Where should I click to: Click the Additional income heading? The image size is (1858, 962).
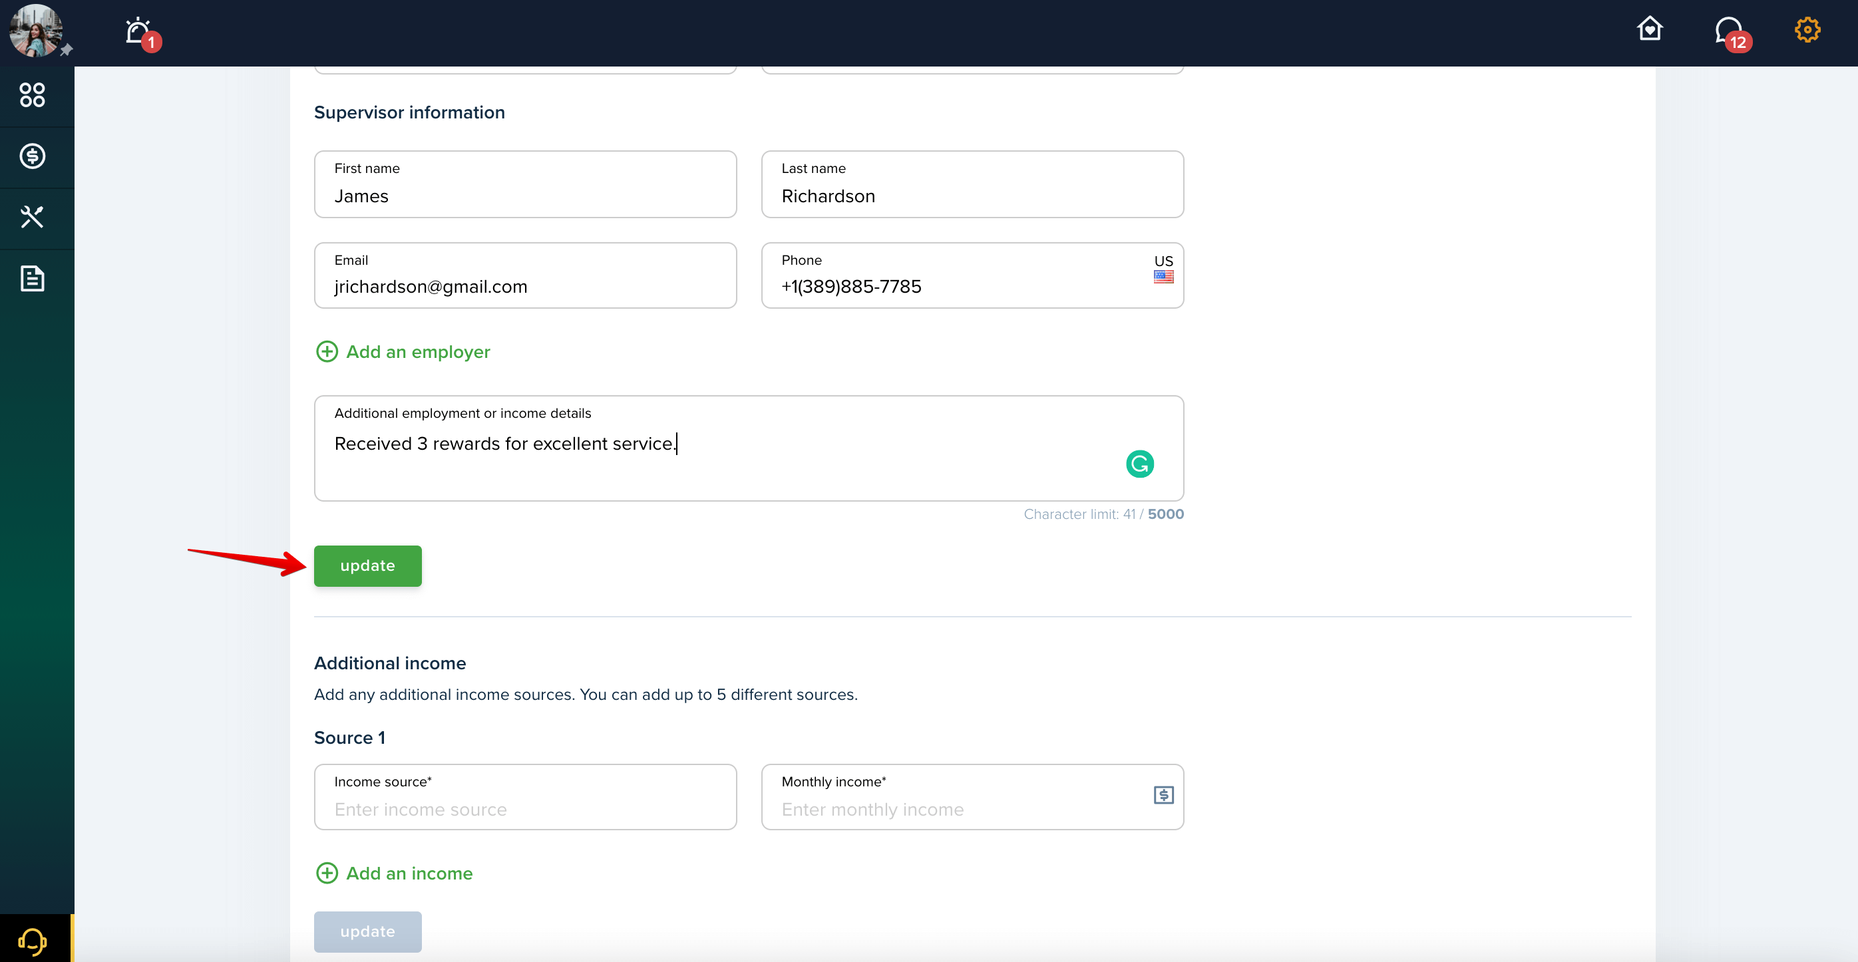pos(389,663)
